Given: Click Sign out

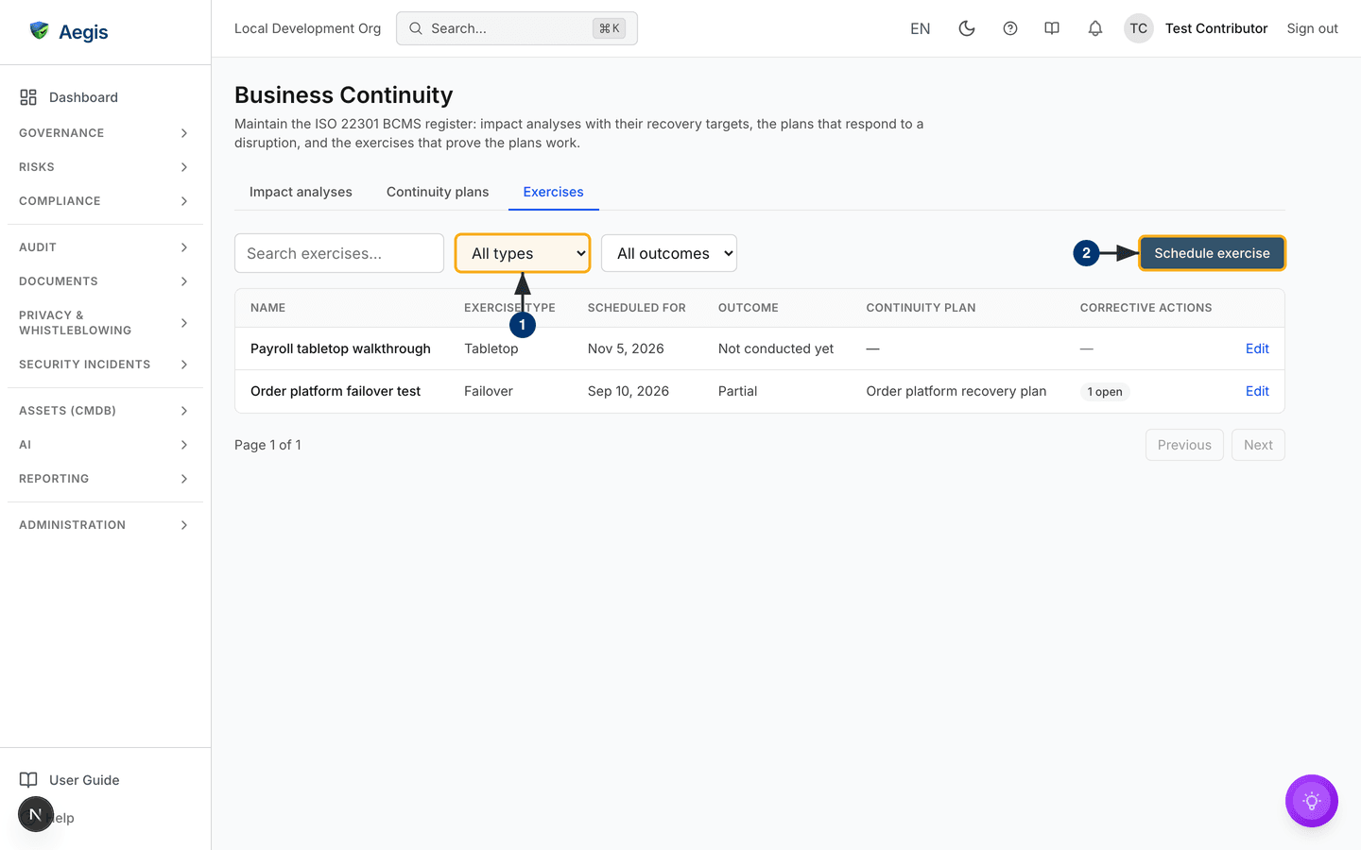Looking at the screenshot, I should pos(1312,28).
